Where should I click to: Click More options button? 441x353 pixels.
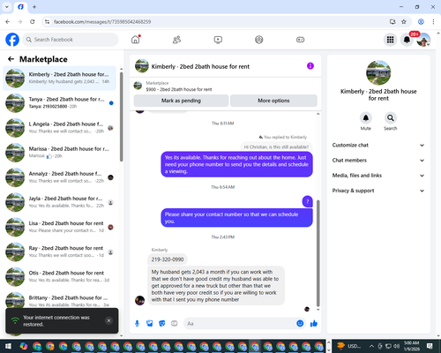pyautogui.click(x=273, y=101)
